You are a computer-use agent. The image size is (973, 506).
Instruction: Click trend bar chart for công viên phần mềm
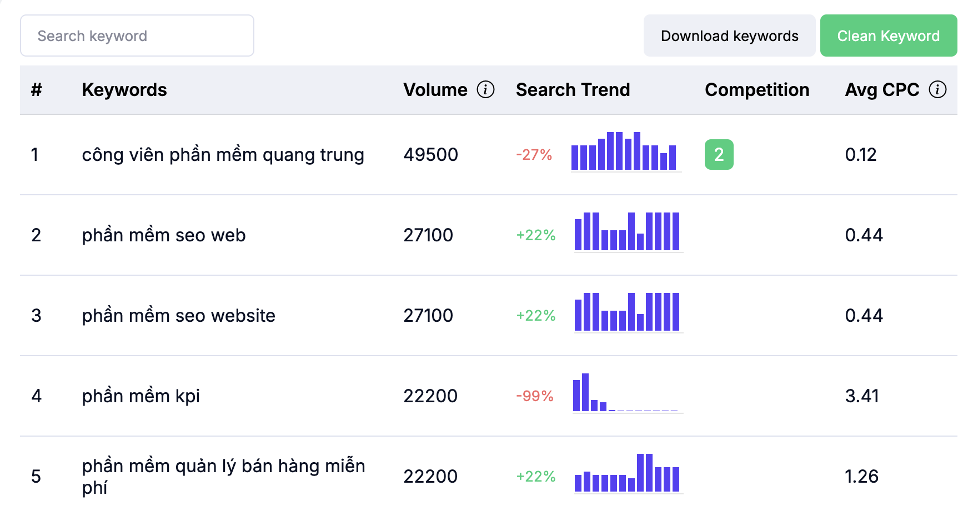626,151
